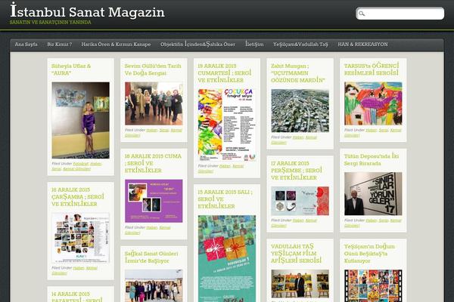Open the Vadullah Taş gallery photo thumbnail
The width and height of the screenshot is (454, 302).
tap(300, 284)
